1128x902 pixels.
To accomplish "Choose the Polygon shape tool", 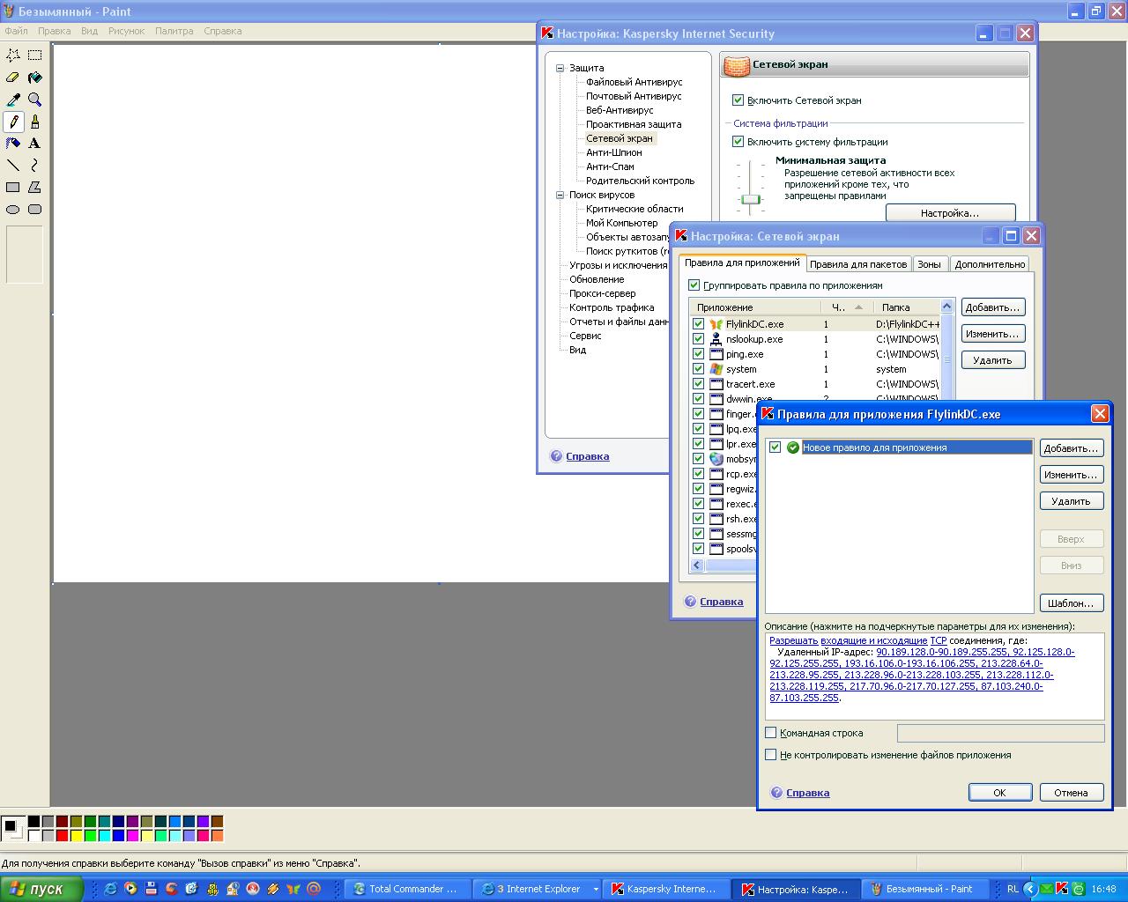I will pos(35,187).
